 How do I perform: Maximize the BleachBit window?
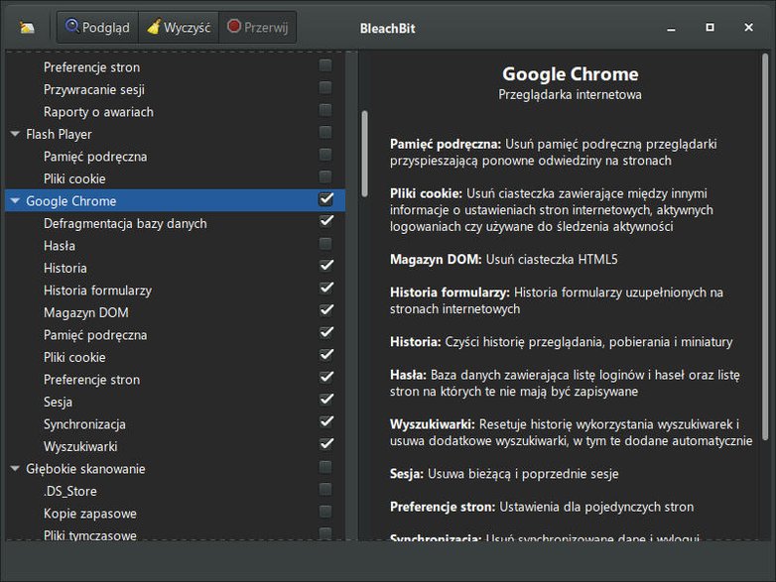710,27
